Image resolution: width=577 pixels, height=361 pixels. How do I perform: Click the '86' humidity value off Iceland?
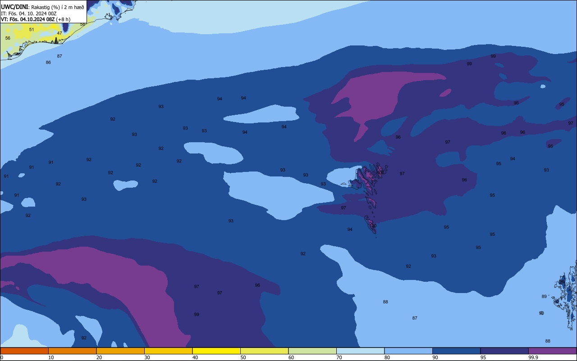coord(48,63)
